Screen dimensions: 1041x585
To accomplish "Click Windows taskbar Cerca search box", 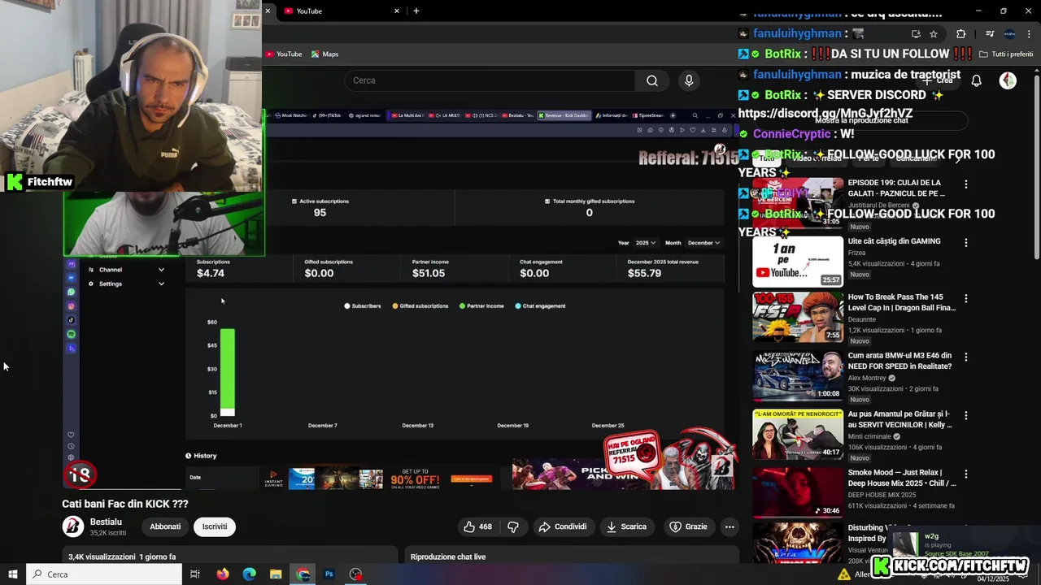I will click(104, 574).
